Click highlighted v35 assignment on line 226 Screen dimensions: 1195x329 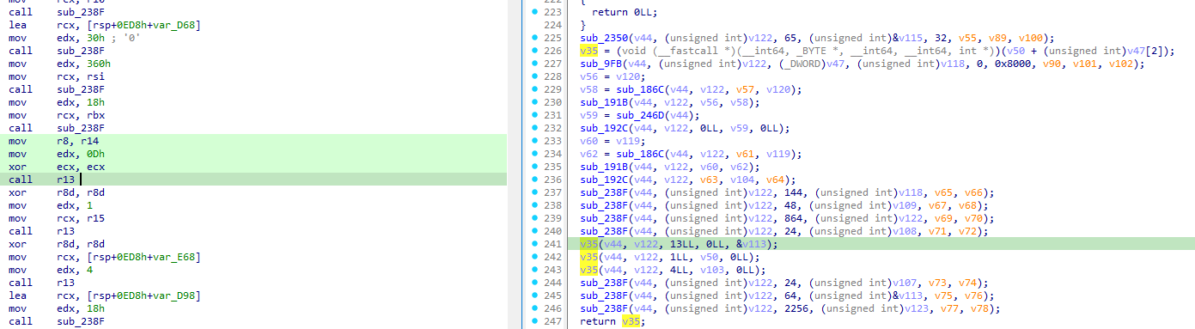pos(588,51)
